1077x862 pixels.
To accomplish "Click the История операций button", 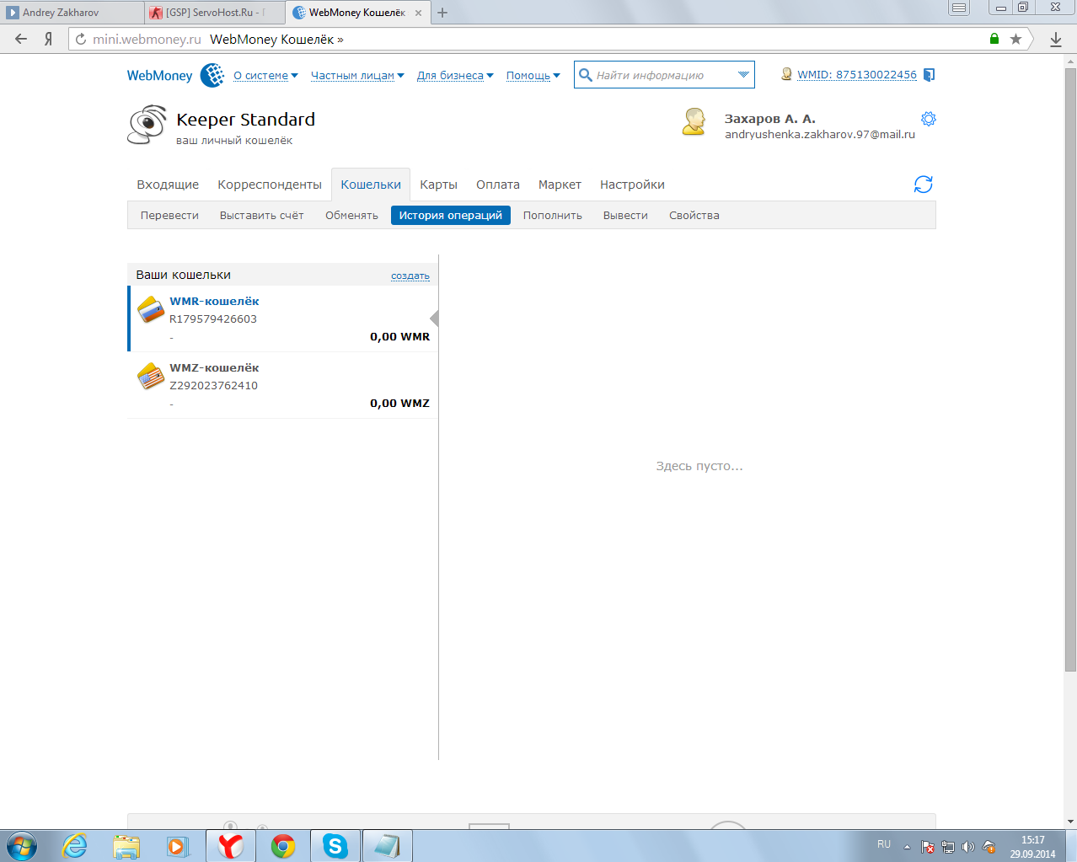I will coord(451,215).
